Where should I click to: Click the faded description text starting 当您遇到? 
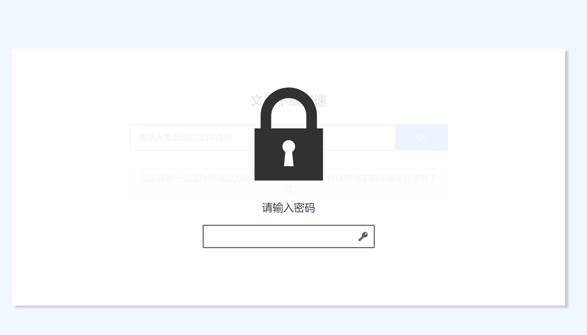pyautogui.click(x=197, y=178)
